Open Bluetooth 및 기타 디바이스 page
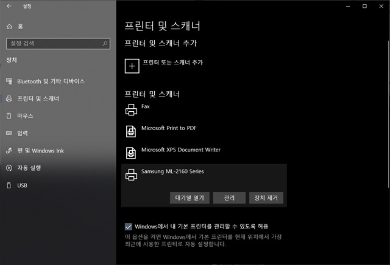The height and width of the screenshot is (265, 390). (51, 81)
